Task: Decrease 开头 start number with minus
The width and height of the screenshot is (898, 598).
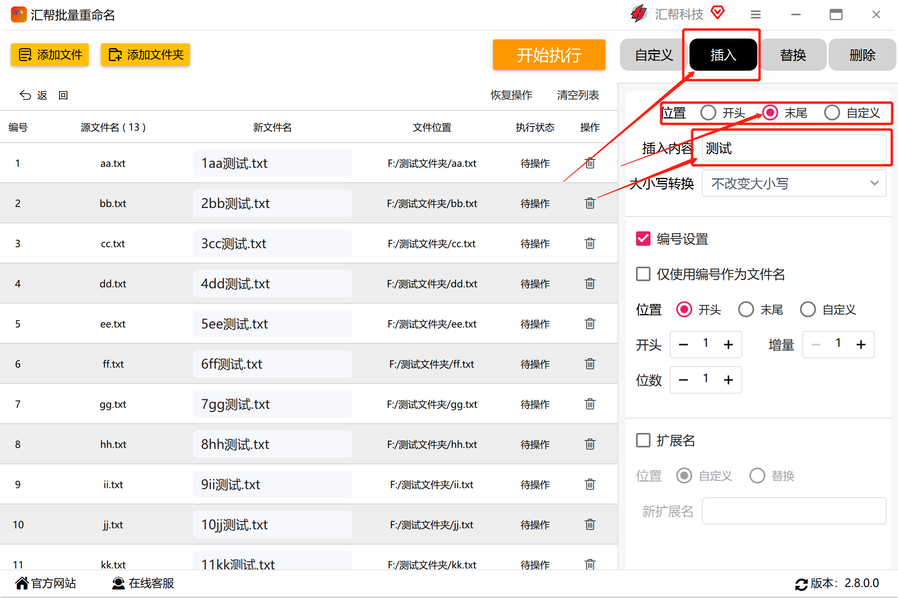Action: tap(683, 345)
